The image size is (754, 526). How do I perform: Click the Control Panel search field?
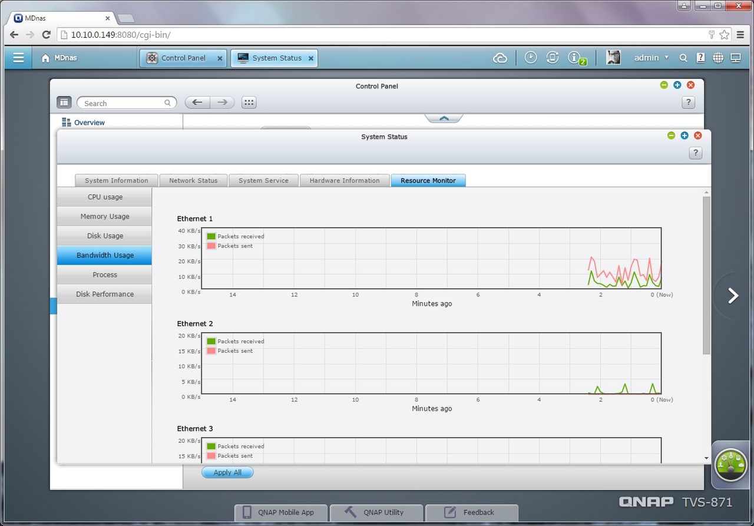coord(127,103)
